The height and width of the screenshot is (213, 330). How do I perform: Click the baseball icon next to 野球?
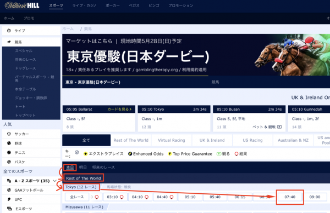(x=9, y=143)
